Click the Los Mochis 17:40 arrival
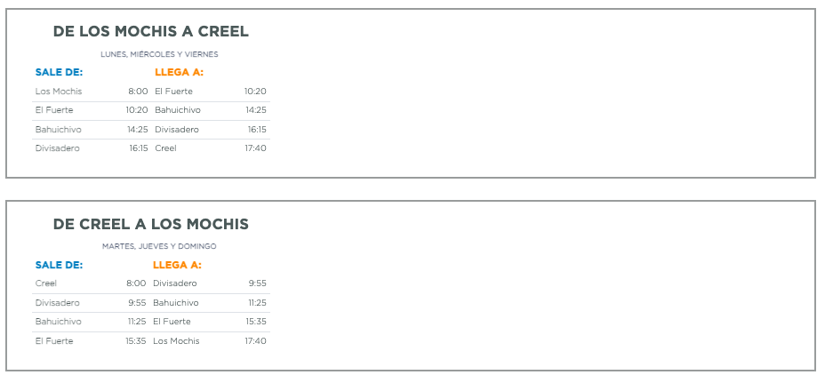 pyautogui.click(x=210, y=341)
